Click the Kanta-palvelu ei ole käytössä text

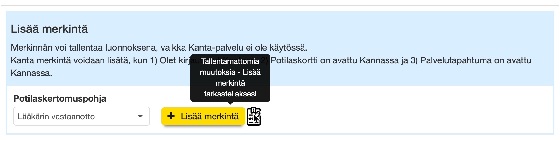pos(248,48)
